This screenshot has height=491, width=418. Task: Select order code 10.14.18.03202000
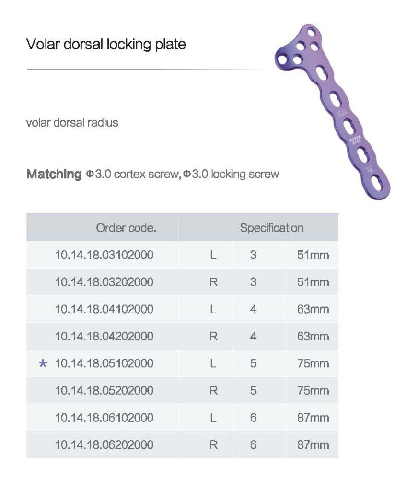tap(104, 282)
